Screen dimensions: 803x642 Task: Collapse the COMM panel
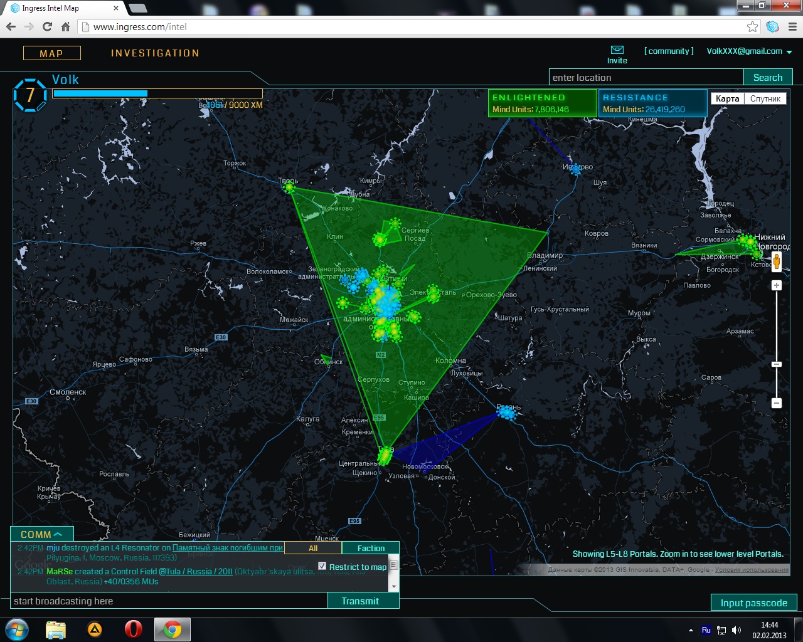(41, 534)
